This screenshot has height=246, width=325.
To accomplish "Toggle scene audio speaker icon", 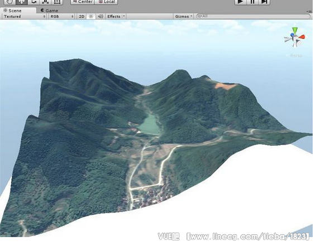I will click(x=101, y=16).
